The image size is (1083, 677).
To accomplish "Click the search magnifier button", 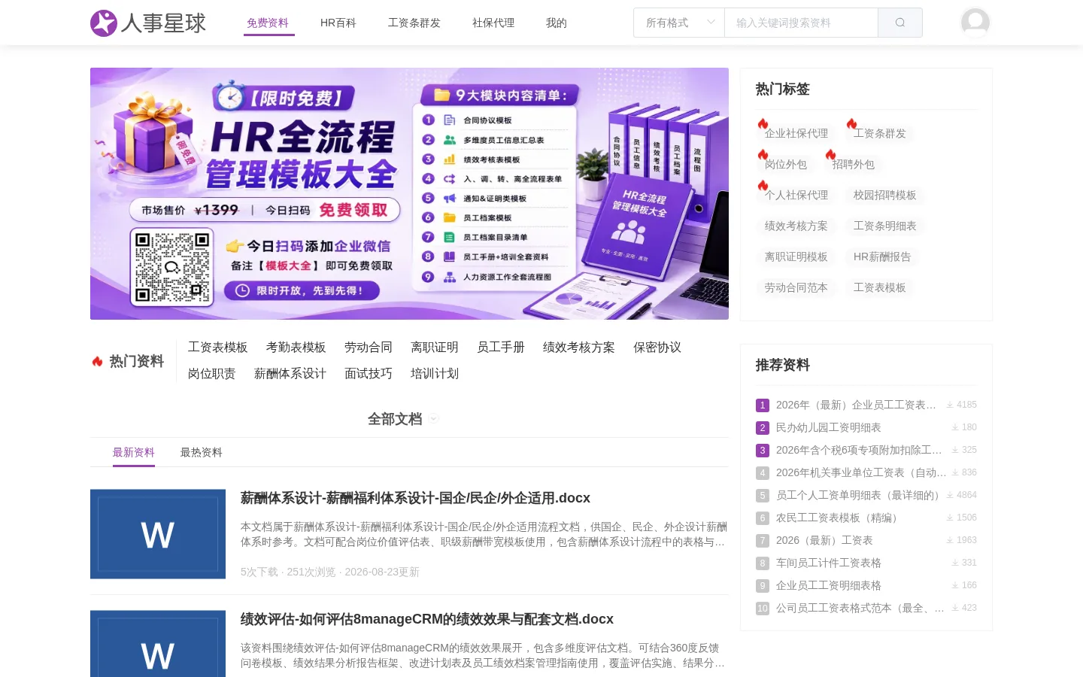I will (x=900, y=23).
